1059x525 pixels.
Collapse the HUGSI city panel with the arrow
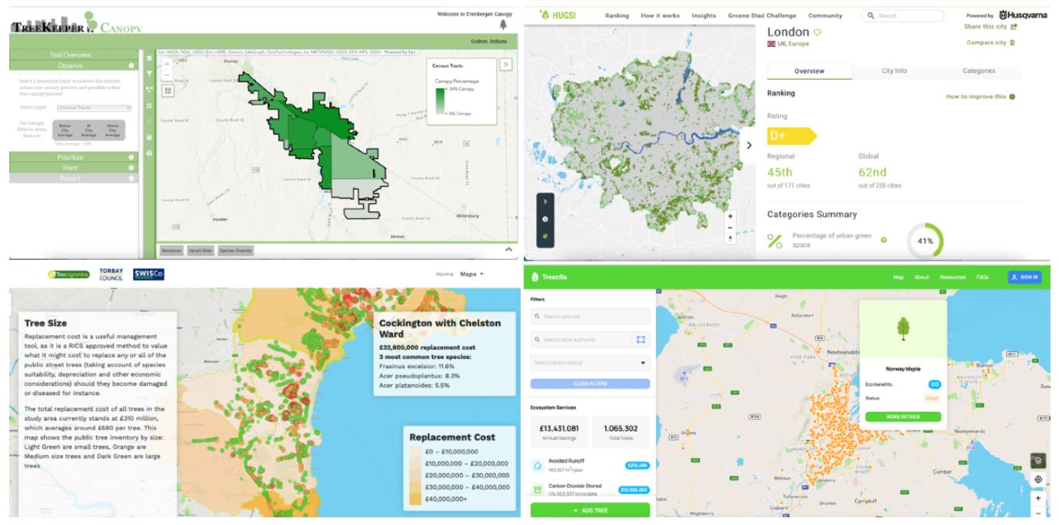pos(749,145)
